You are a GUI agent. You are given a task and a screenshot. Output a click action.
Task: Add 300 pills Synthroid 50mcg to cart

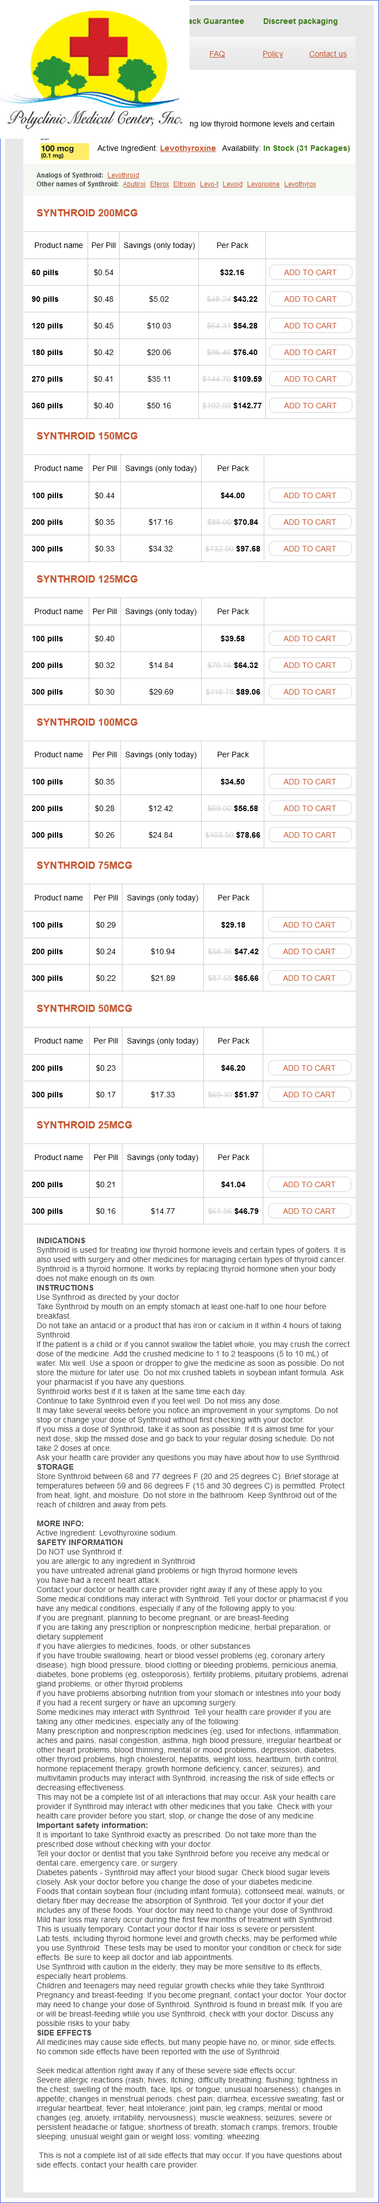[x=310, y=1094]
